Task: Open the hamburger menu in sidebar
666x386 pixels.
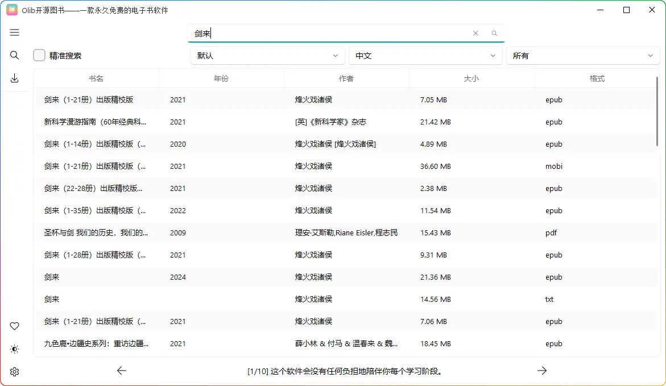Action: point(15,32)
